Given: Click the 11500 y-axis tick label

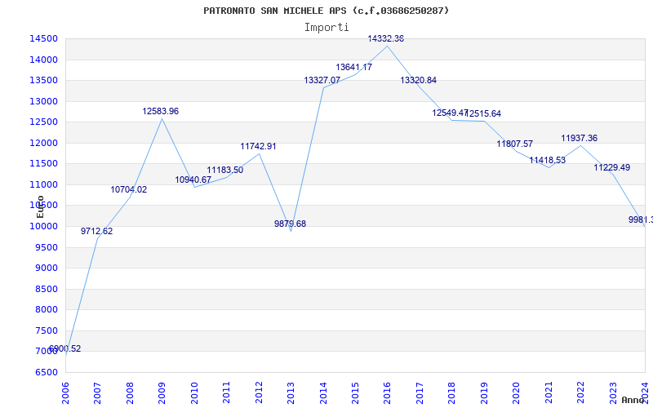Looking at the screenshot, I should tap(43, 164).
